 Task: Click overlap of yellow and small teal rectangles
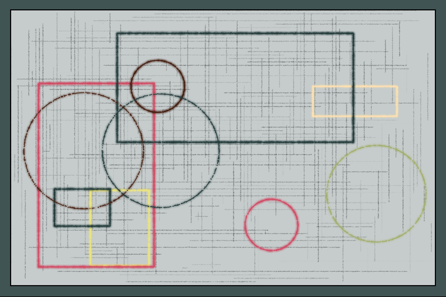[x=100, y=208]
